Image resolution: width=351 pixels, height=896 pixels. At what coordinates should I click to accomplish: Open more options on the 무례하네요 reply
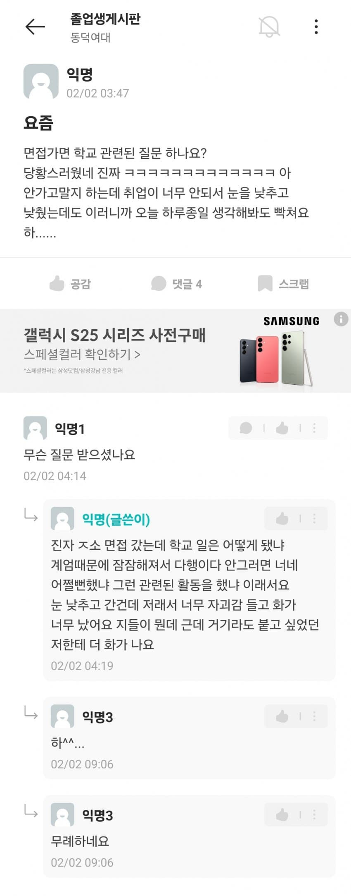pos(314,815)
